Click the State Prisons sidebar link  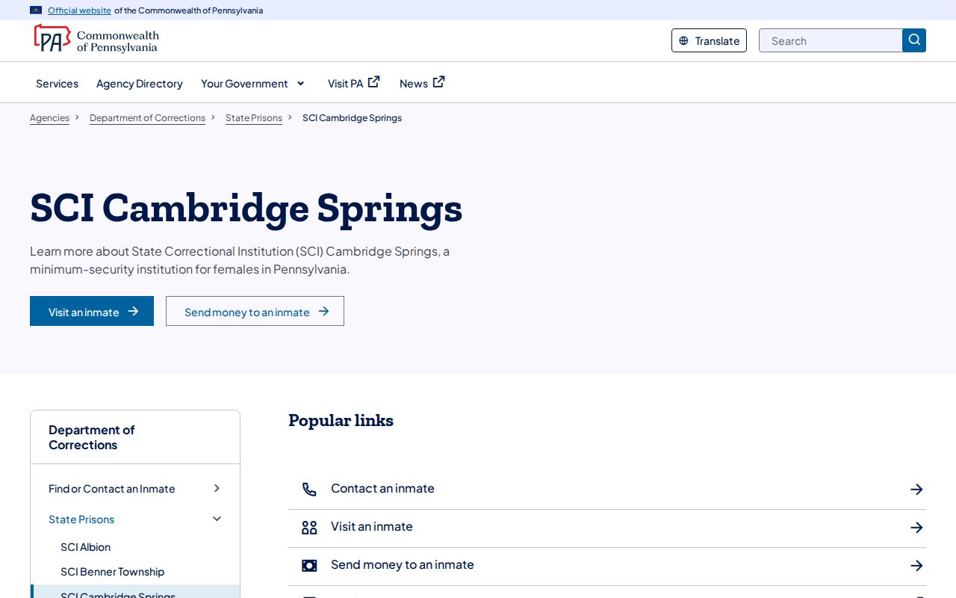click(x=81, y=520)
